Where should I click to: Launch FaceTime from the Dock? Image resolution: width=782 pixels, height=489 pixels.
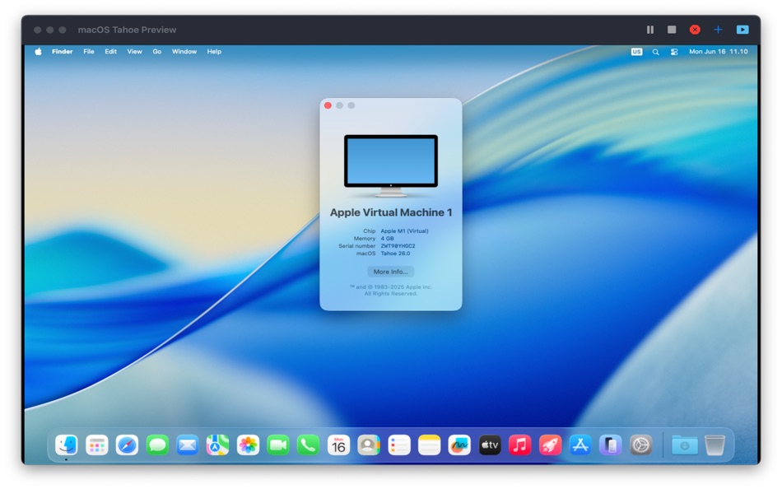[277, 445]
